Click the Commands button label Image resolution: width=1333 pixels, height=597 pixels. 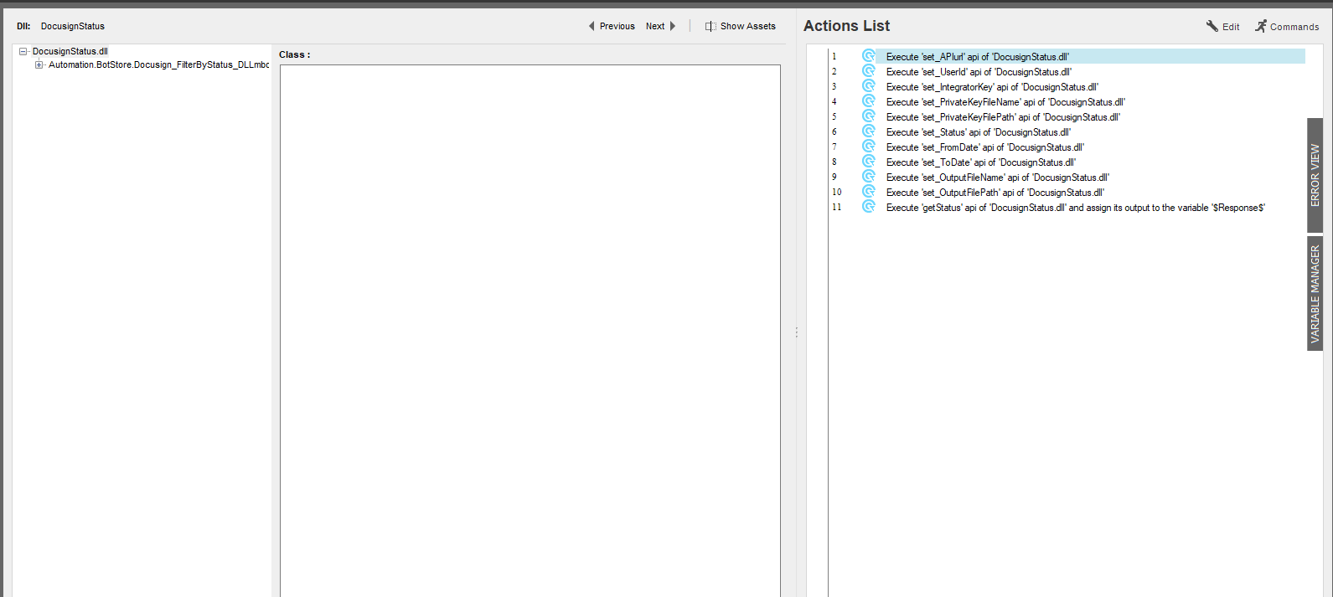[1294, 27]
